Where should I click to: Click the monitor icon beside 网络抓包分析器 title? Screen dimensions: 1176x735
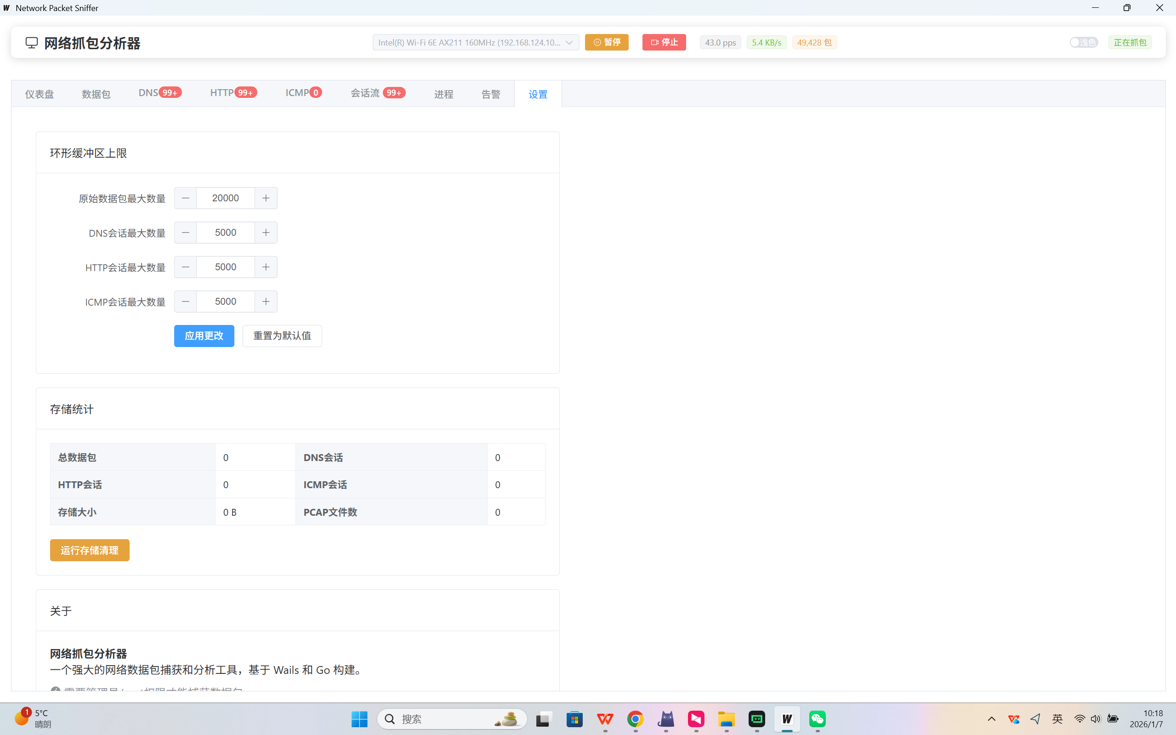[x=32, y=43]
